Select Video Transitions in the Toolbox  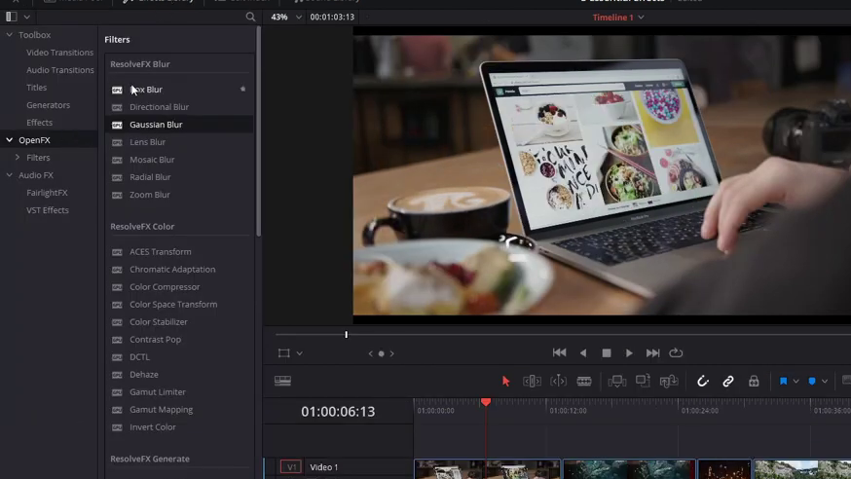pyautogui.click(x=59, y=53)
